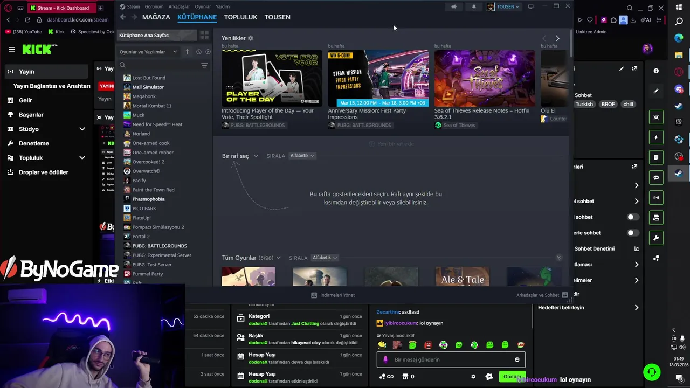Open Steam from the Windows taskbar
Image resolution: width=690 pixels, height=388 pixels.
[x=679, y=174]
